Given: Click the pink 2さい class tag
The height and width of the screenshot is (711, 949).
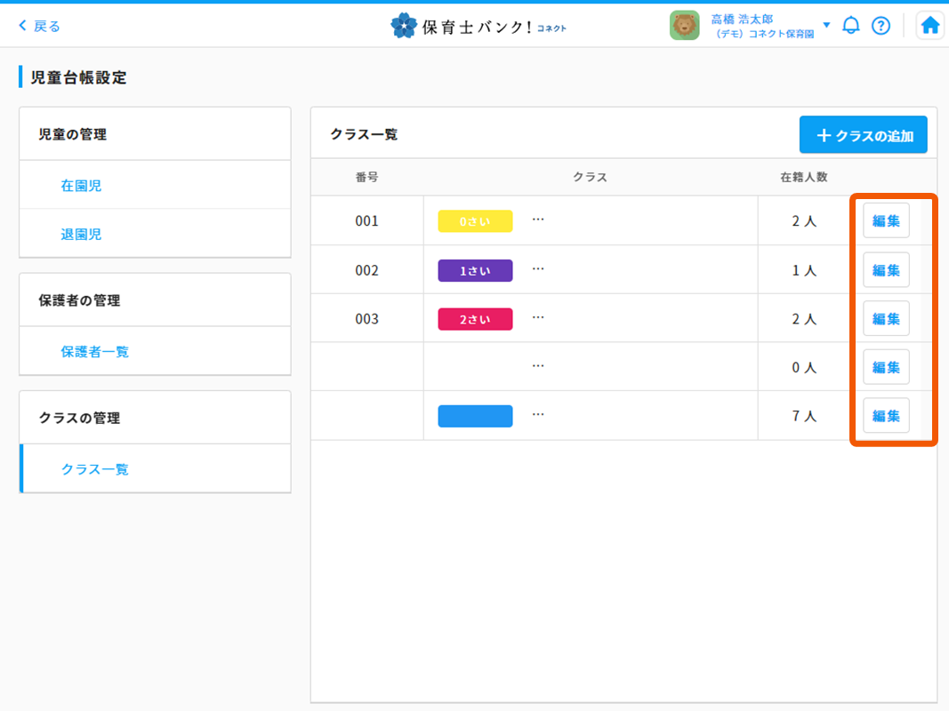Looking at the screenshot, I should [x=475, y=319].
